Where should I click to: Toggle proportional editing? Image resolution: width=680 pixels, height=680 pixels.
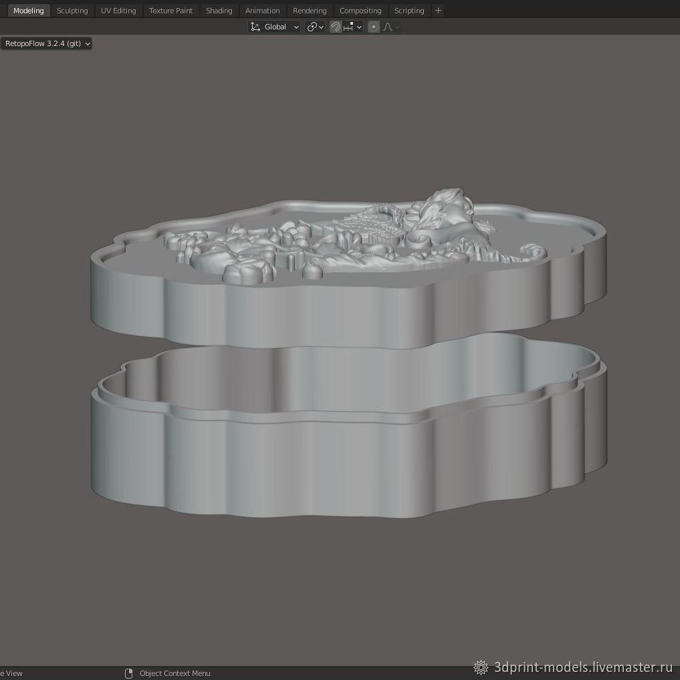point(373,27)
